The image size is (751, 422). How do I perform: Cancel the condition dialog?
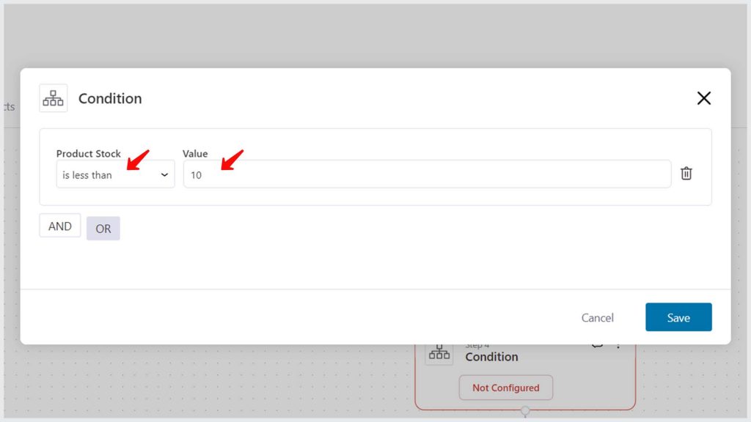click(x=597, y=318)
